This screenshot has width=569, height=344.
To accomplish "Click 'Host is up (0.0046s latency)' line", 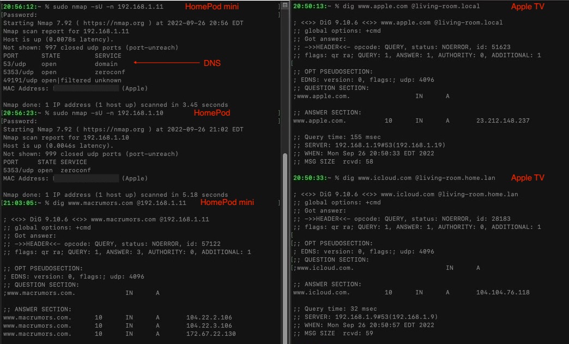I will (x=58, y=146).
